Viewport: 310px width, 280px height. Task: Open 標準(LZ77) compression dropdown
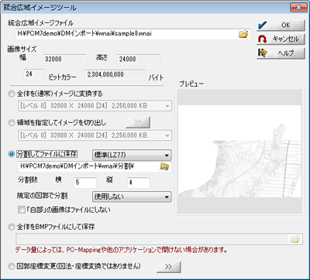132,155
